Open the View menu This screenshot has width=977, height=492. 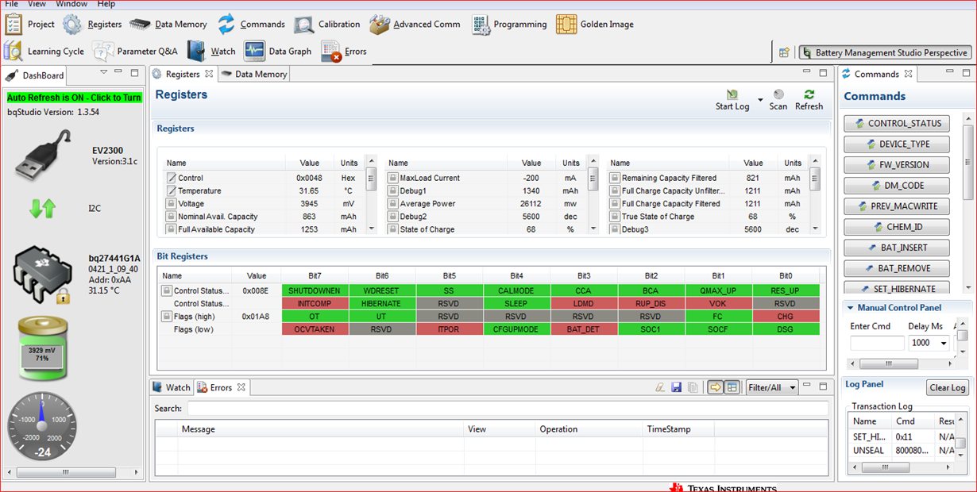37,4
